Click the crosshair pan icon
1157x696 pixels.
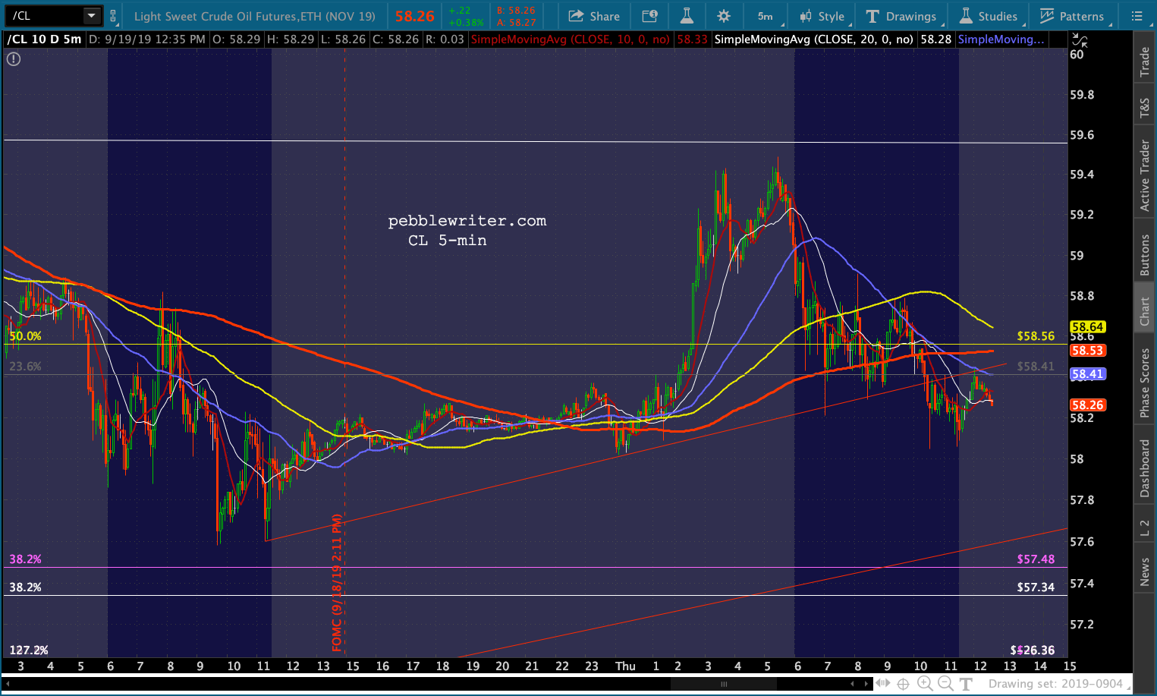point(904,684)
